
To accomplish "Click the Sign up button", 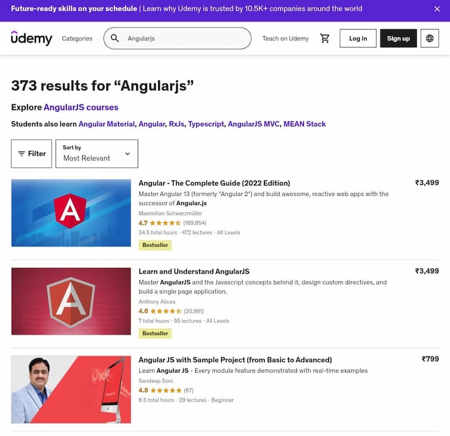I will point(398,38).
